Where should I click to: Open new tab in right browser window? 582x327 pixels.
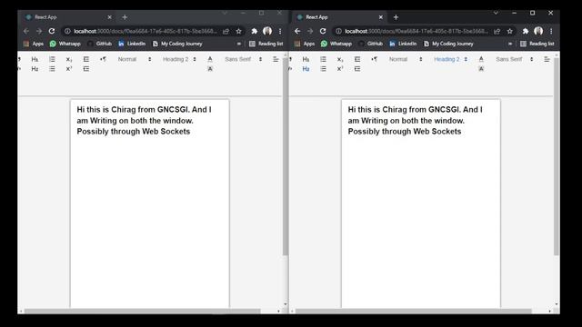pyautogui.click(x=396, y=17)
